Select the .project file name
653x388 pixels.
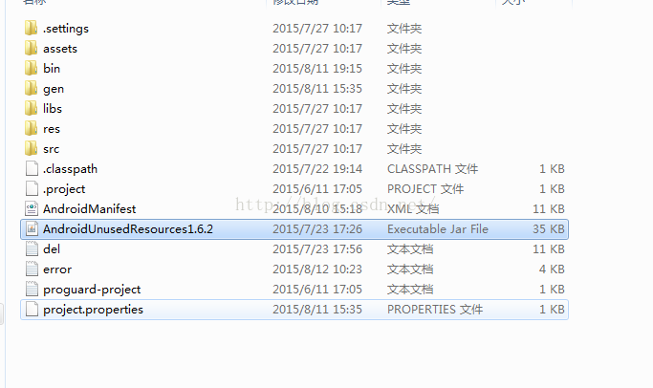[x=64, y=189]
